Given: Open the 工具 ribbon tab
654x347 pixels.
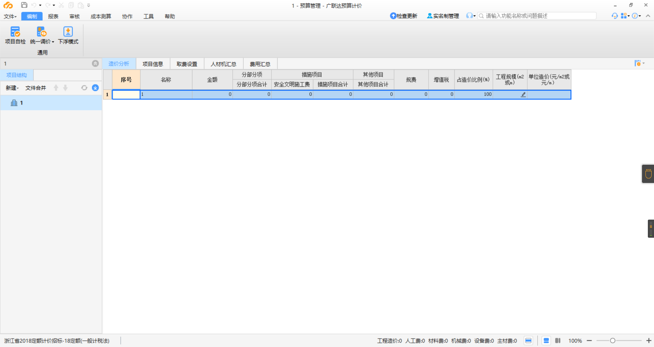Looking at the screenshot, I should [149, 16].
